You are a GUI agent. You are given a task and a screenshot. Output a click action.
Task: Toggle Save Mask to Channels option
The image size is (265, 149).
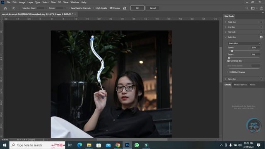click(69, 8)
